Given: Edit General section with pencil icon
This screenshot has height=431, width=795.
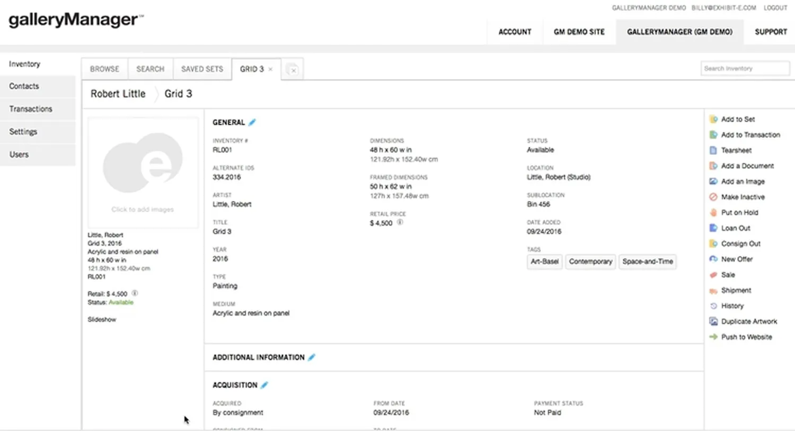Looking at the screenshot, I should 252,122.
